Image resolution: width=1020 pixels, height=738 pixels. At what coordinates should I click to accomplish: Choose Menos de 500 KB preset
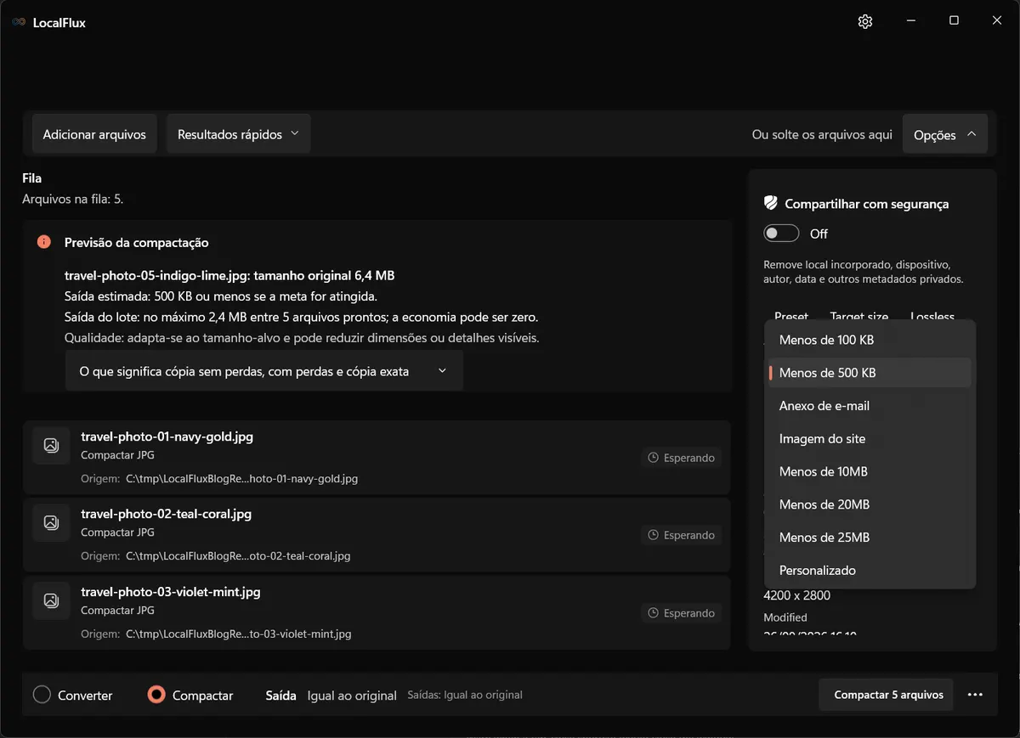870,373
